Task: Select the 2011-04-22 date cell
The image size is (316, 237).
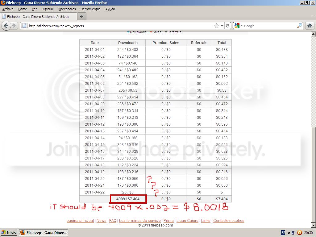Action: pyautogui.click(x=95, y=192)
